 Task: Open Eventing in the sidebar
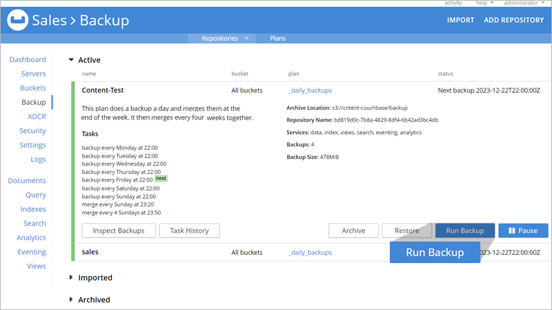[x=32, y=252]
